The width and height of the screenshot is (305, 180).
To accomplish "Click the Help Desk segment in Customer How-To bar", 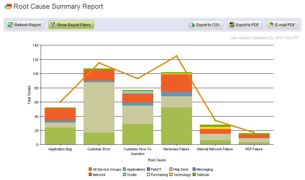I will click(x=138, y=115).
